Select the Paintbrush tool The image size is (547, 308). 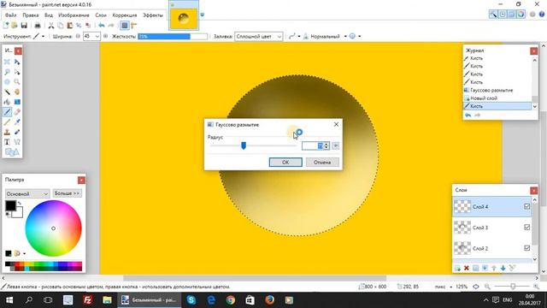point(7,112)
